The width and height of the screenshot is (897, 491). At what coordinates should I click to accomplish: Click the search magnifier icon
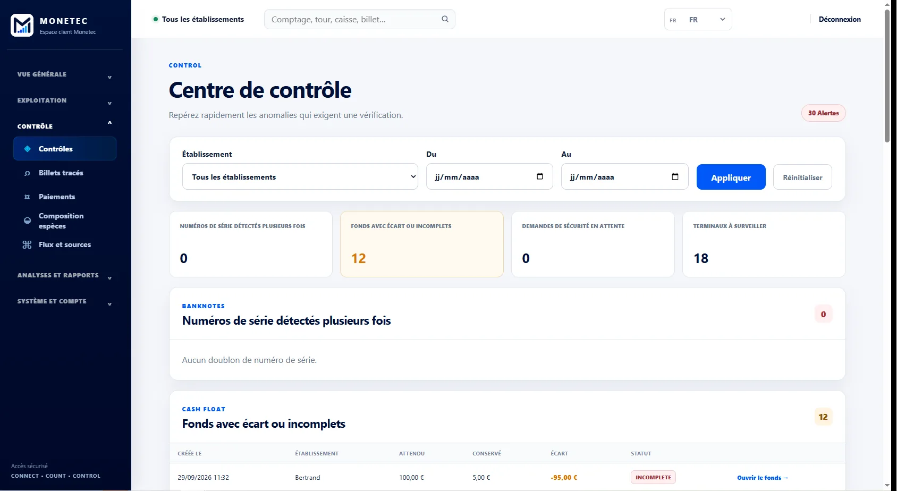pyautogui.click(x=445, y=19)
